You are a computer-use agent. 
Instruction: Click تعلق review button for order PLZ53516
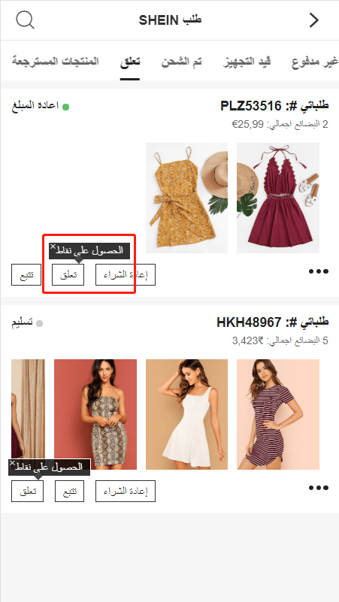(69, 275)
